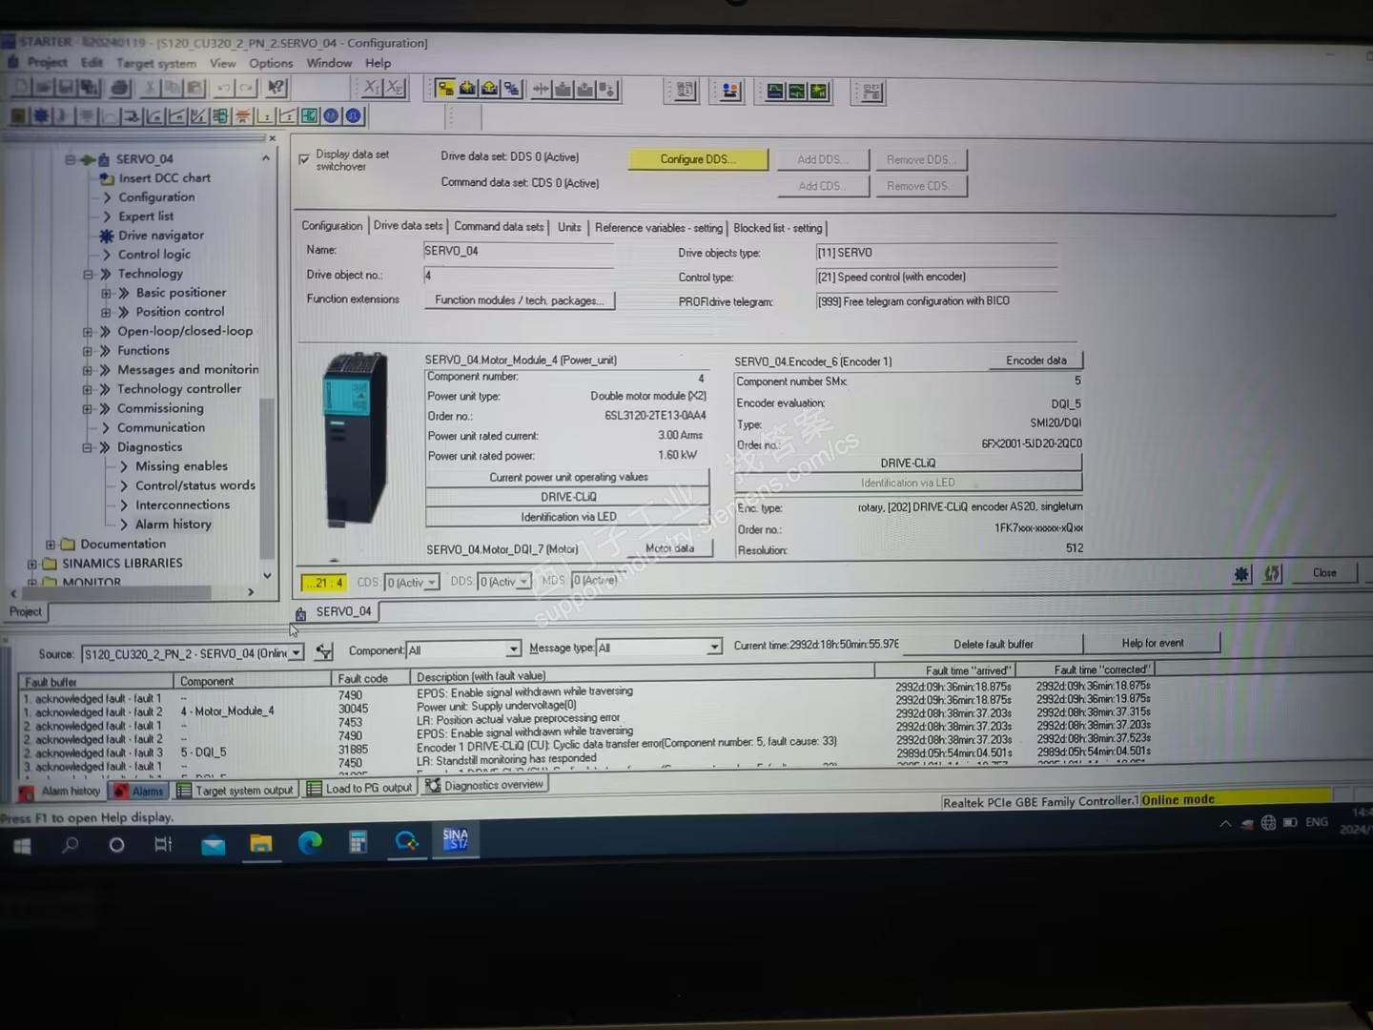Click the Motor data button
1373x1030 pixels.
click(670, 548)
